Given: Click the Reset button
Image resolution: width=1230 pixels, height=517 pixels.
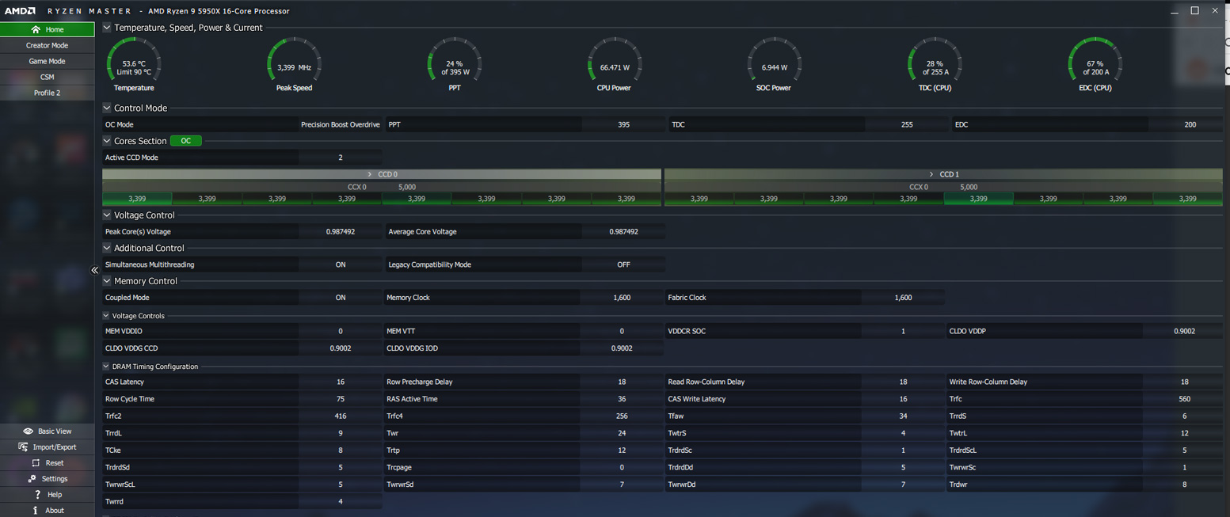Looking at the screenshot, I should (48, 463).
